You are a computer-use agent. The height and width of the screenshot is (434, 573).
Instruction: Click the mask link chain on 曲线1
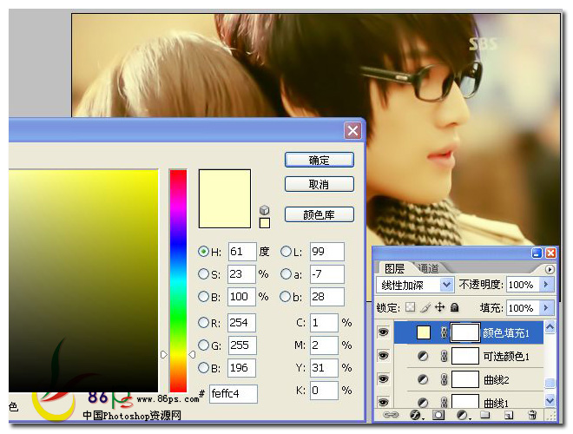click(x=444, y=403)
